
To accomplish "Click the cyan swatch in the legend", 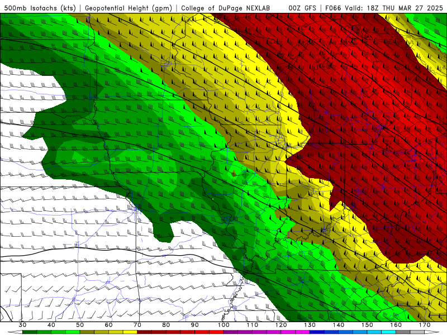I will click(389, 332).
